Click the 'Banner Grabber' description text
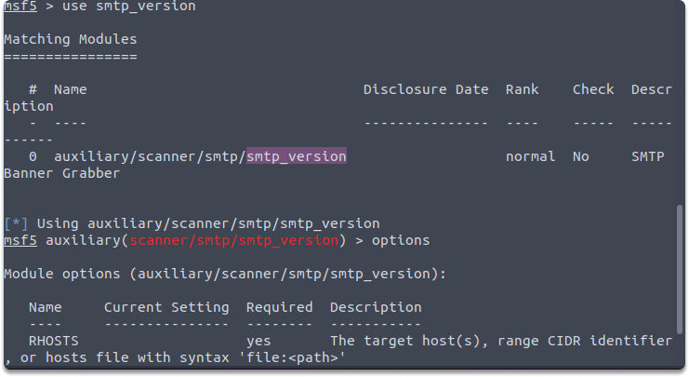This screenshot has width=689, height=377. 62,173
